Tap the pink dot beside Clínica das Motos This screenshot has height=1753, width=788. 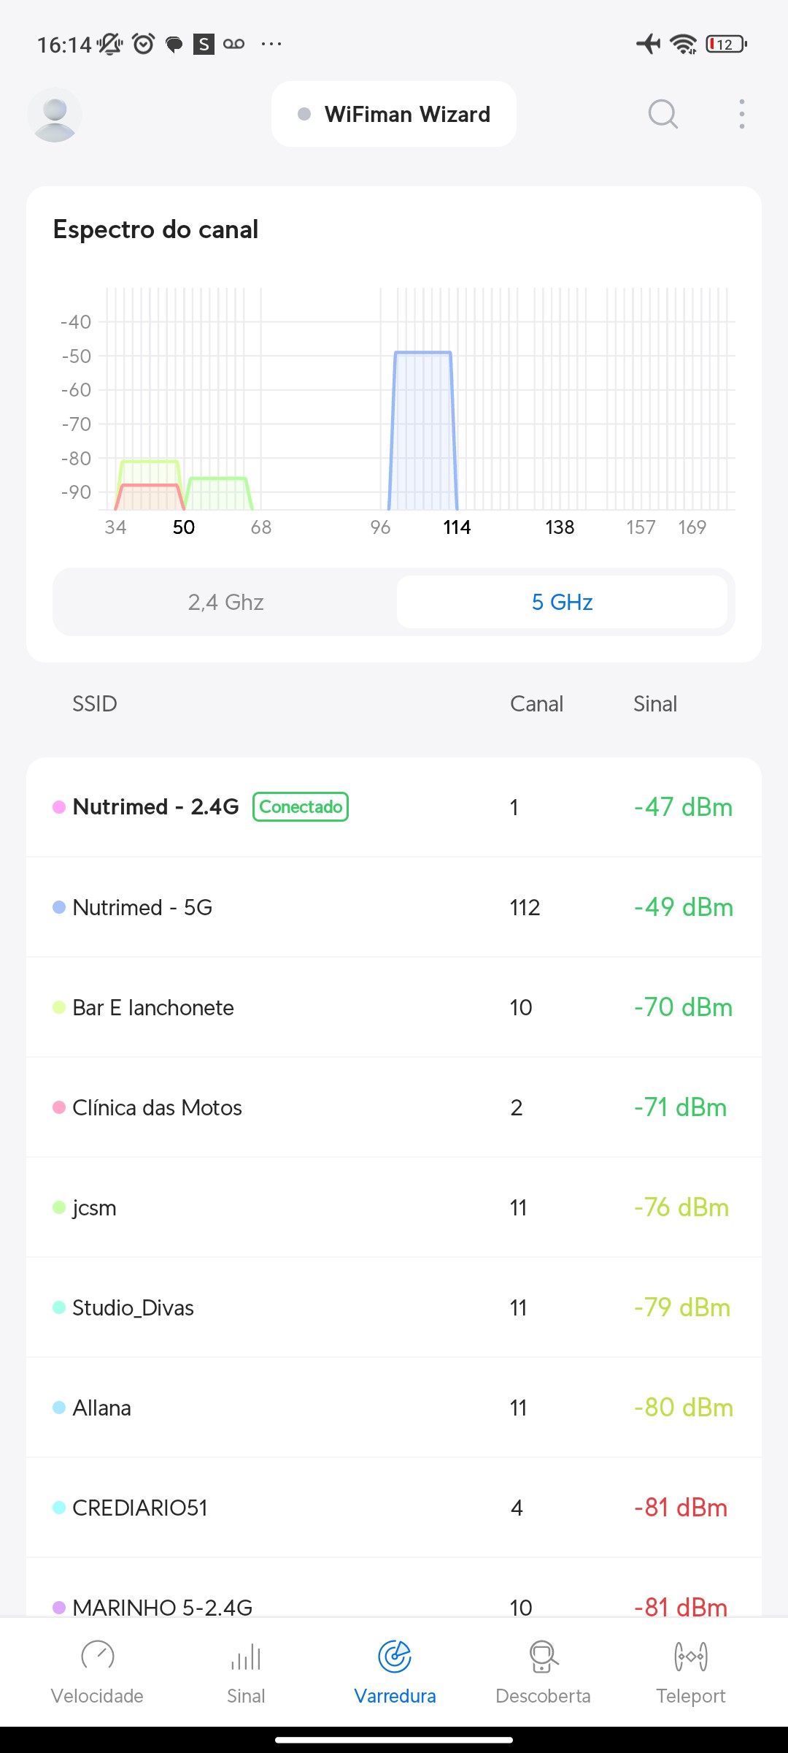point(59,1107)
